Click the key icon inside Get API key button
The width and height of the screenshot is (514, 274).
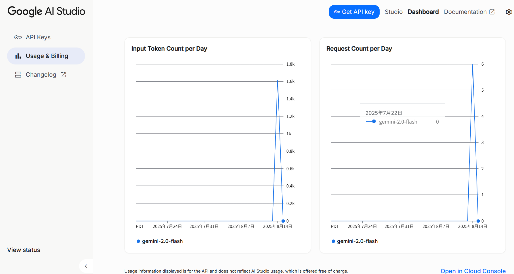point(337,12)
